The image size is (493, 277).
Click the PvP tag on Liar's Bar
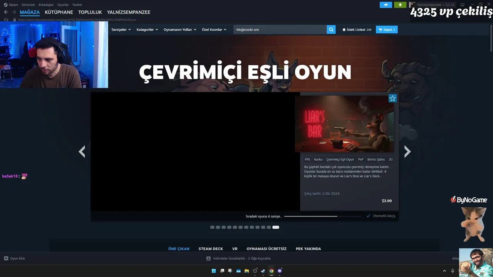[x=361, y=159]
